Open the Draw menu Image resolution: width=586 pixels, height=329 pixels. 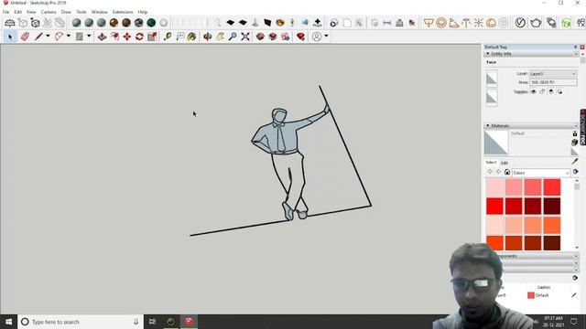click(66, 12)
